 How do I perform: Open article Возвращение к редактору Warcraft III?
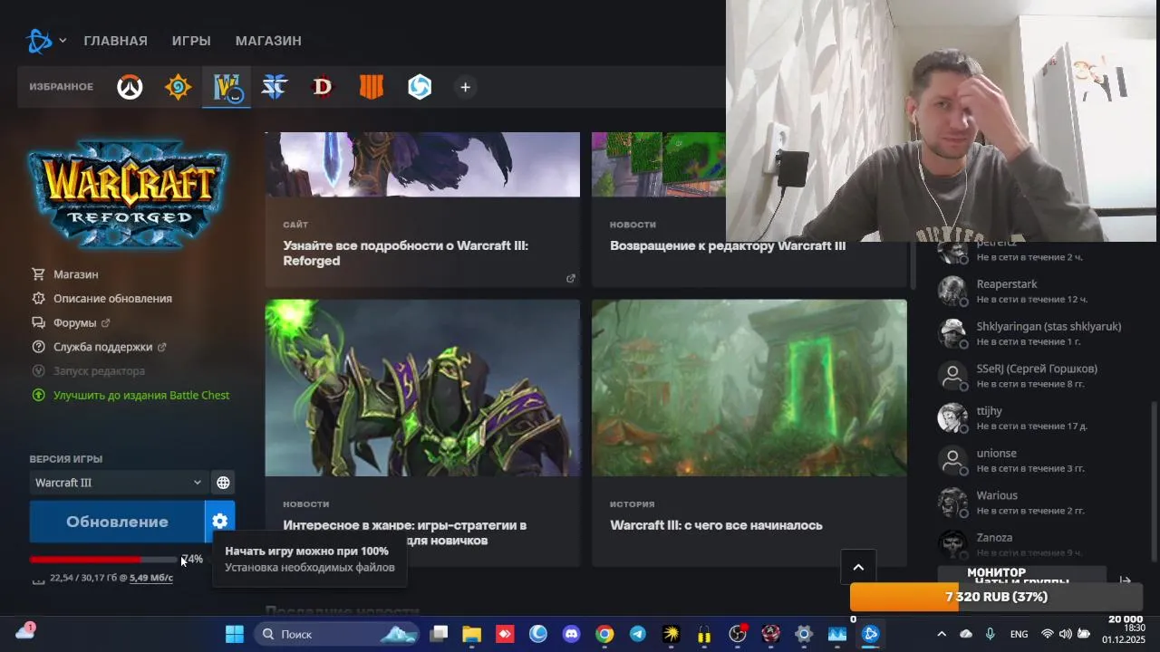(728, 245)
